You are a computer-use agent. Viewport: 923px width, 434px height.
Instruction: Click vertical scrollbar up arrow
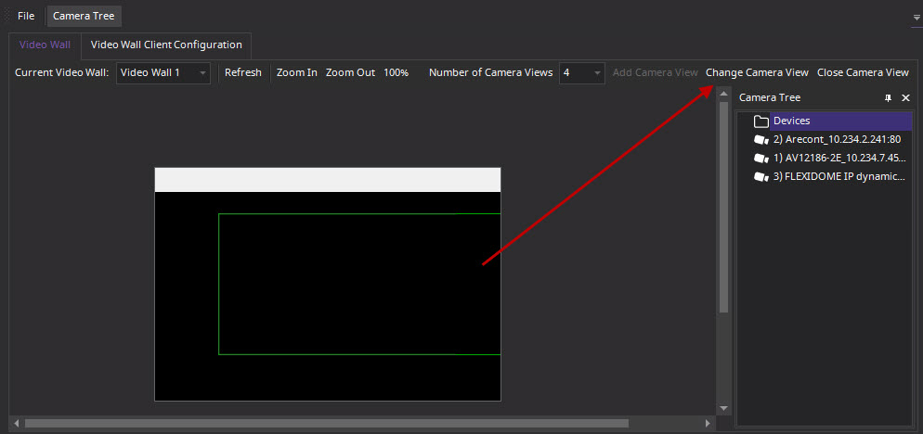pos(723,94)
